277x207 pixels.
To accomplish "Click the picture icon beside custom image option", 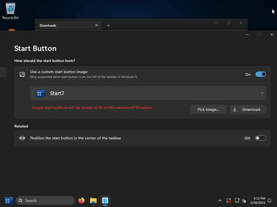I will [22, 74].
